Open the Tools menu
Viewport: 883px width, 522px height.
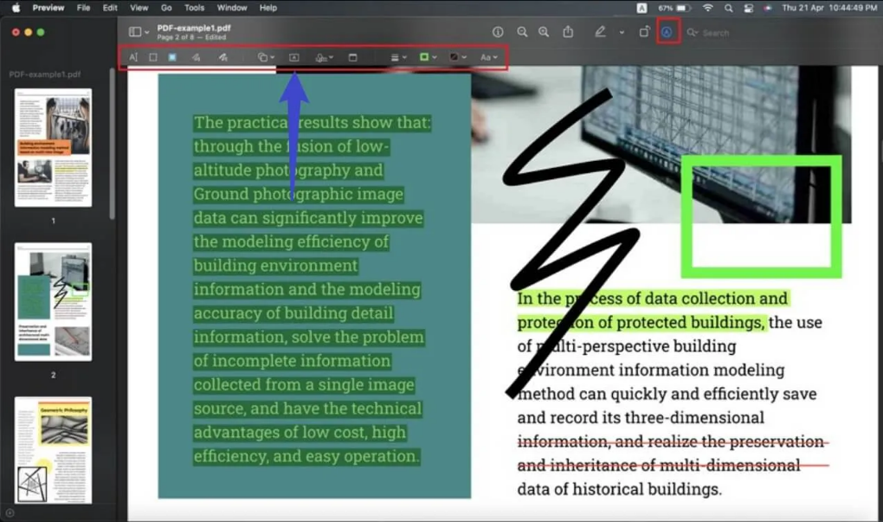click(194, 8)
